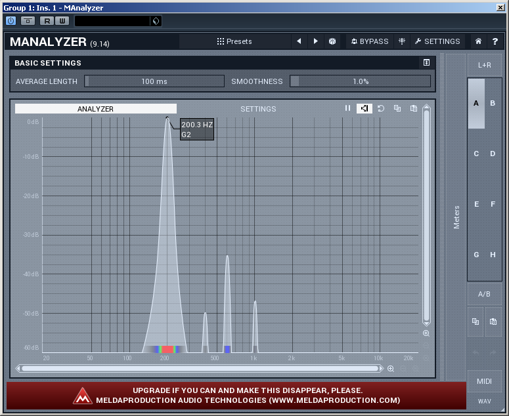Open the L+R channel mode selector
This screenshot has width=509, height=416.
(x=484, y=65)
